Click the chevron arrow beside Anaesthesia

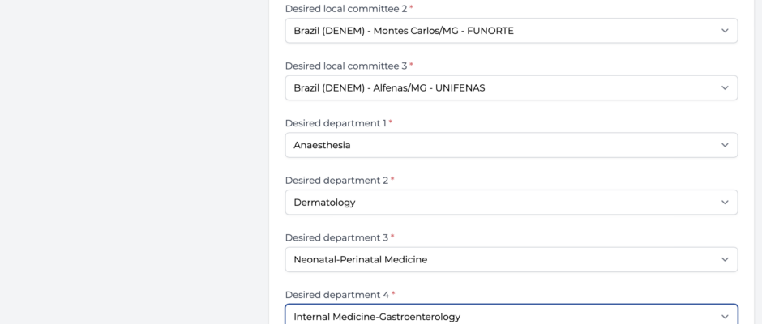coord(725,145)
